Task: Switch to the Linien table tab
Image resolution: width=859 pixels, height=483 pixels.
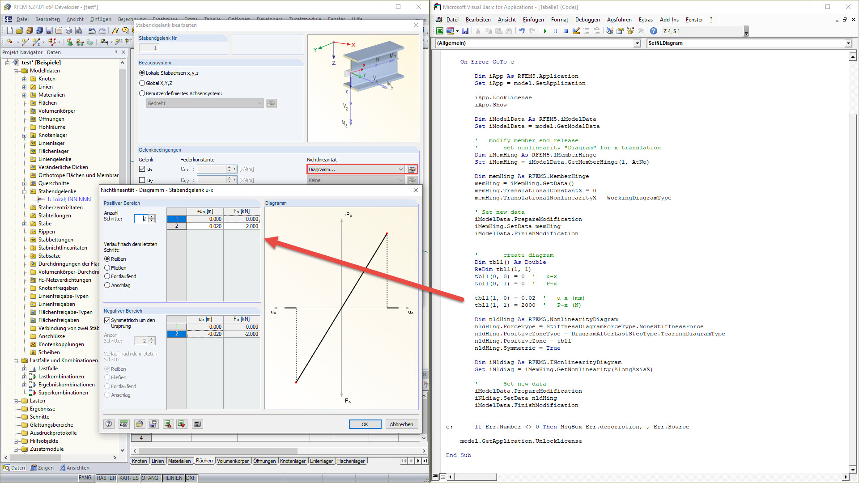Action: [157, 461]
